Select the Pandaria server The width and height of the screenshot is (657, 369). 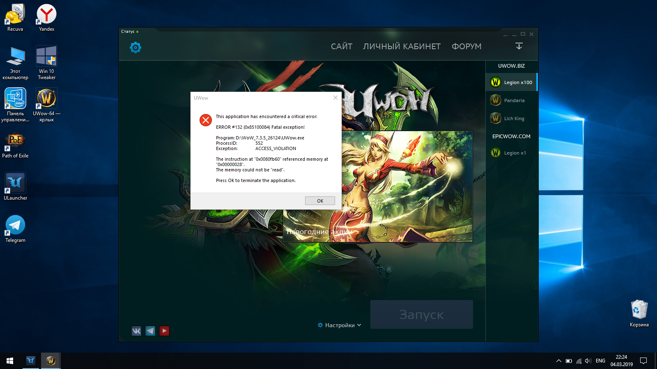tap(511, 100)
